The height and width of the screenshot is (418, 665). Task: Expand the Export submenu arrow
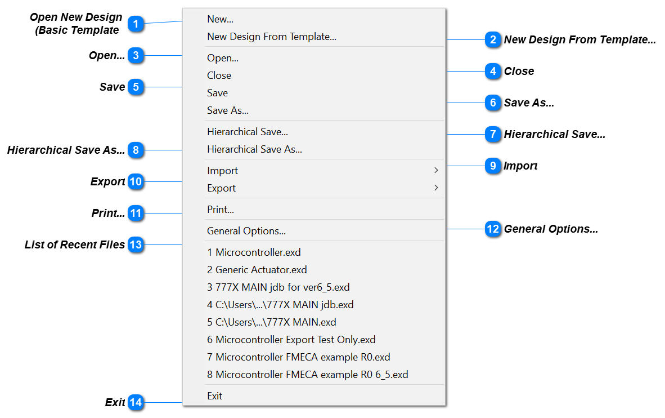coord(436,188)
